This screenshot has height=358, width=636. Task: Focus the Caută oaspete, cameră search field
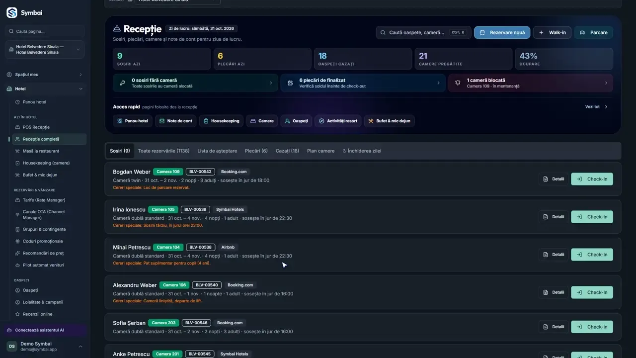(423, 32)
